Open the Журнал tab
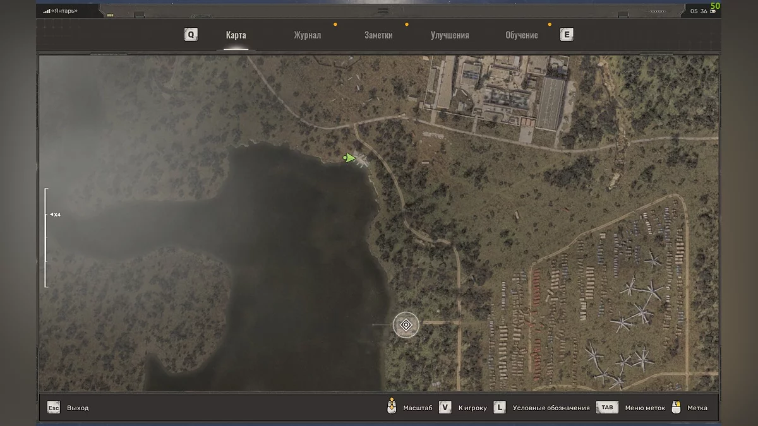This screenshot has width=758, height=426. pos(307,35)
